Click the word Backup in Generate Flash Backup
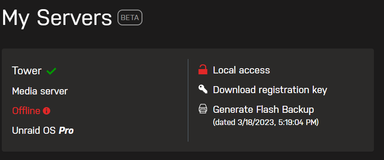 (x=298, y=109)
